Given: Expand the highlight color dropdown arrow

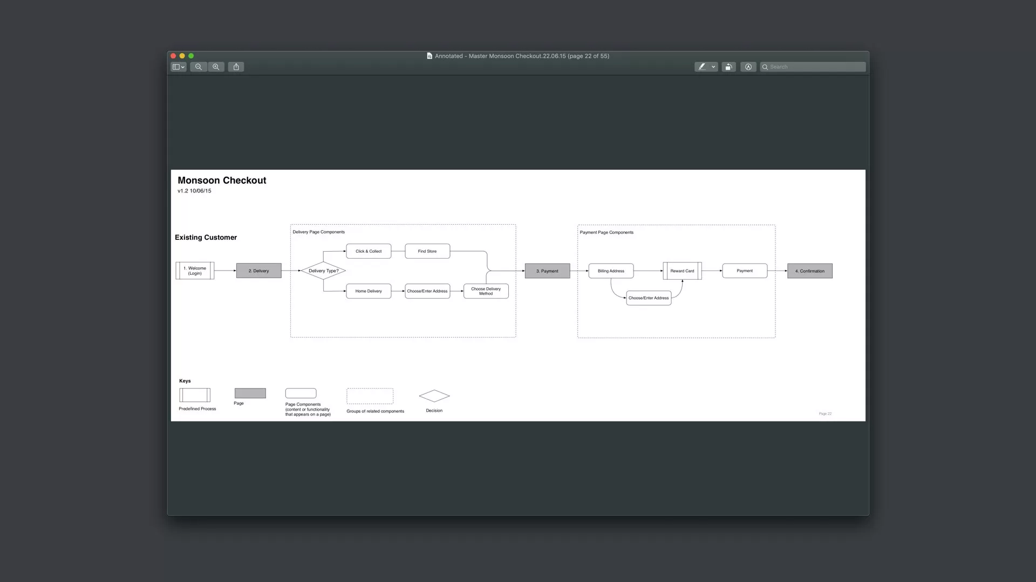Looking at the screenshot, I should [x=713, y=67].
